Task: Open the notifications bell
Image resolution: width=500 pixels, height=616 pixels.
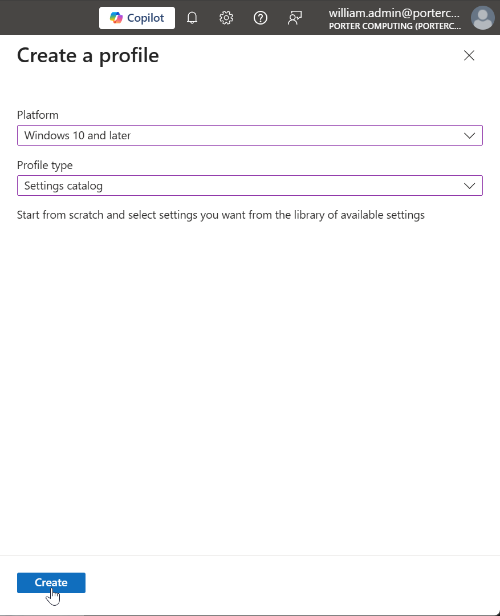Action: coord(192,18)
